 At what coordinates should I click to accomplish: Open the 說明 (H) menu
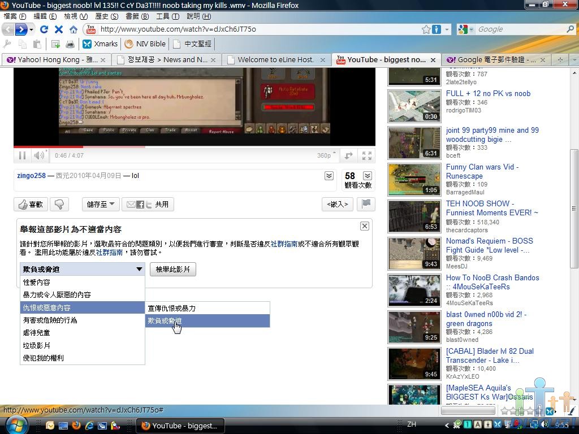pyautogui.click(x=199, y=16)
